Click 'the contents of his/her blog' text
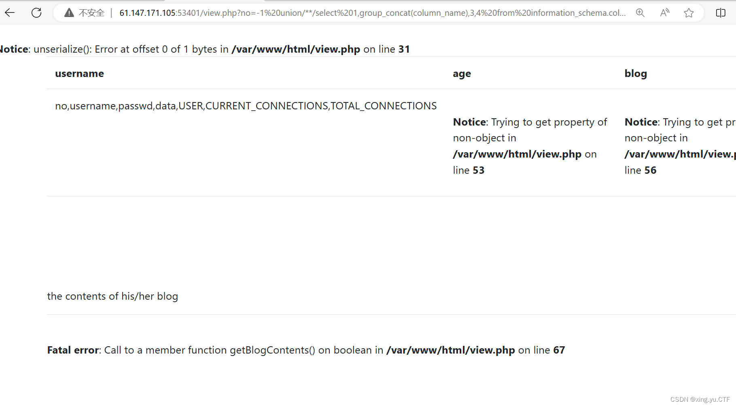The image size is (736, 407). pyautogui.click(x=112, y=296)
